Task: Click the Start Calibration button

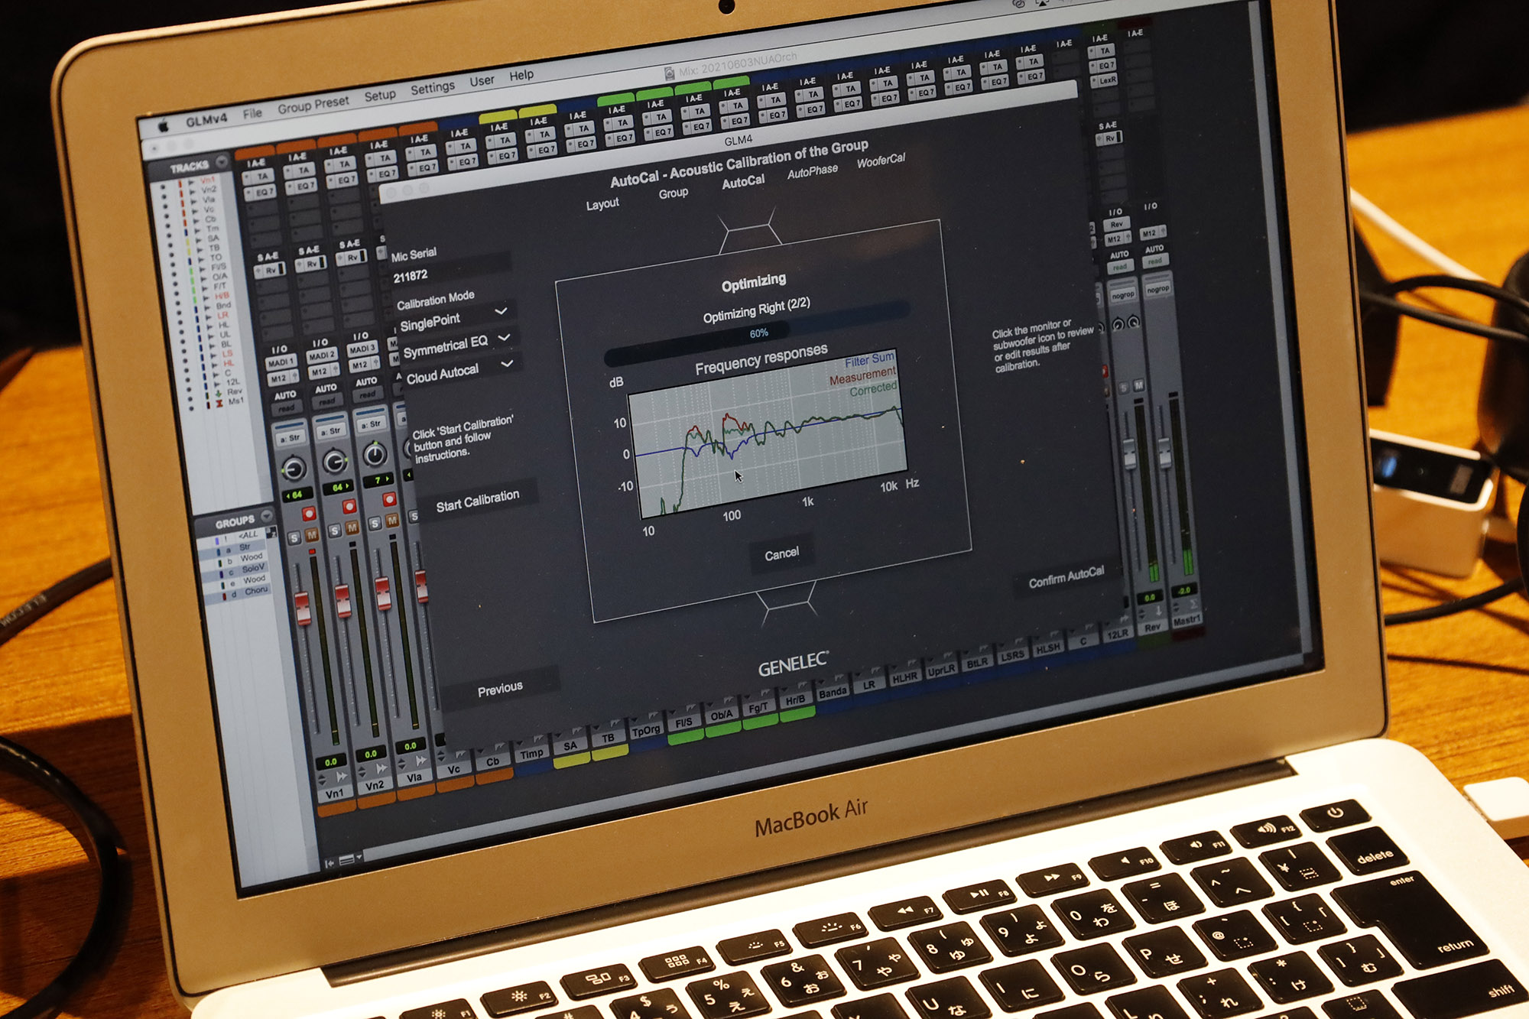Action: [478, 501]
